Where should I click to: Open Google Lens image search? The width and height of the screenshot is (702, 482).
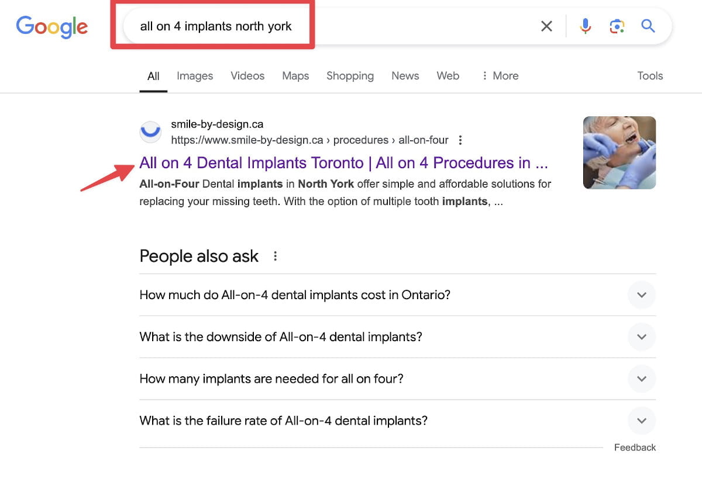[x=617, y=26]
